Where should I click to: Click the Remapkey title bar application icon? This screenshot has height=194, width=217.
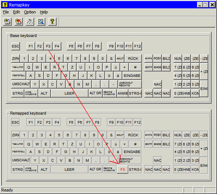pyautogui.click(x=5, y=5)
